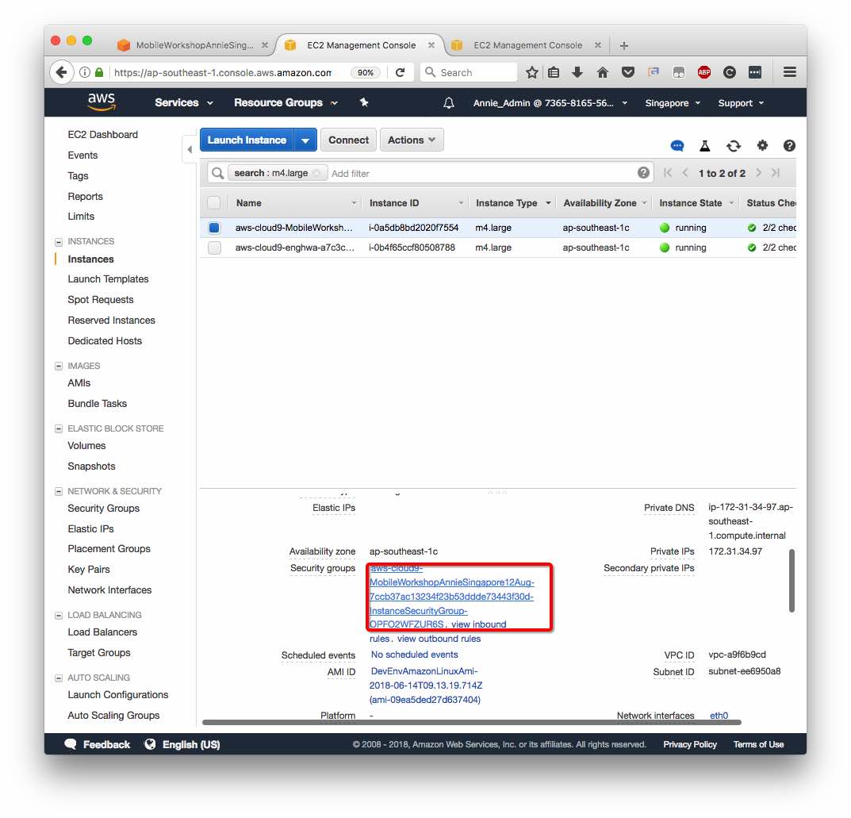Click the filter help question icon
The height and width of the screenshot is (818, 851).
pyautogui.click(x=644, y=173)
